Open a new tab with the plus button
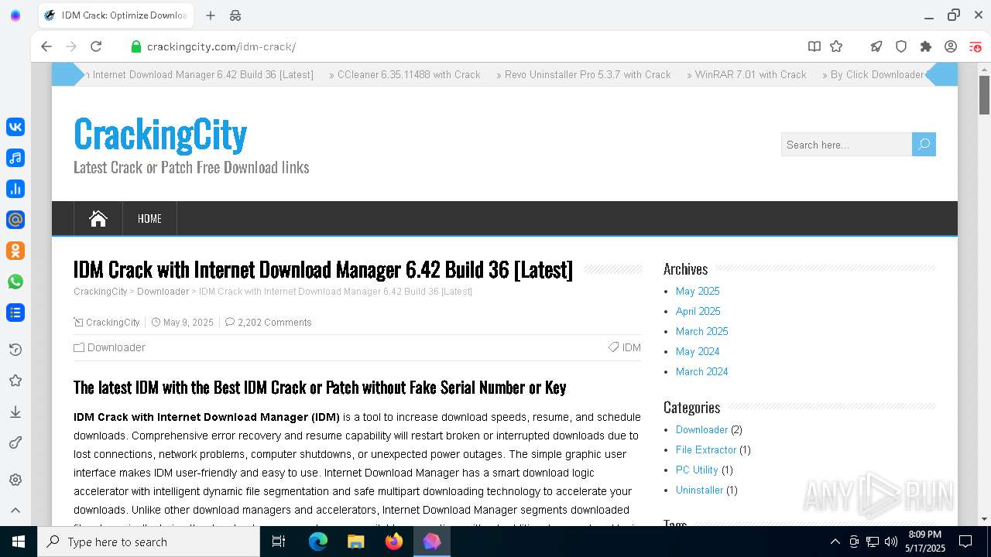 coord(211,15)
